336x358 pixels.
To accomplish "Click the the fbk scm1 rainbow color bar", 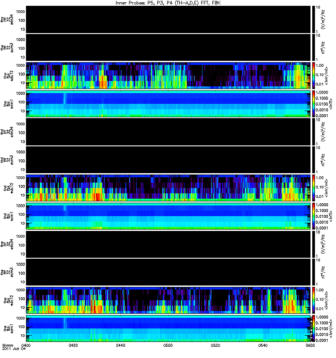I will tap(314, 328).
